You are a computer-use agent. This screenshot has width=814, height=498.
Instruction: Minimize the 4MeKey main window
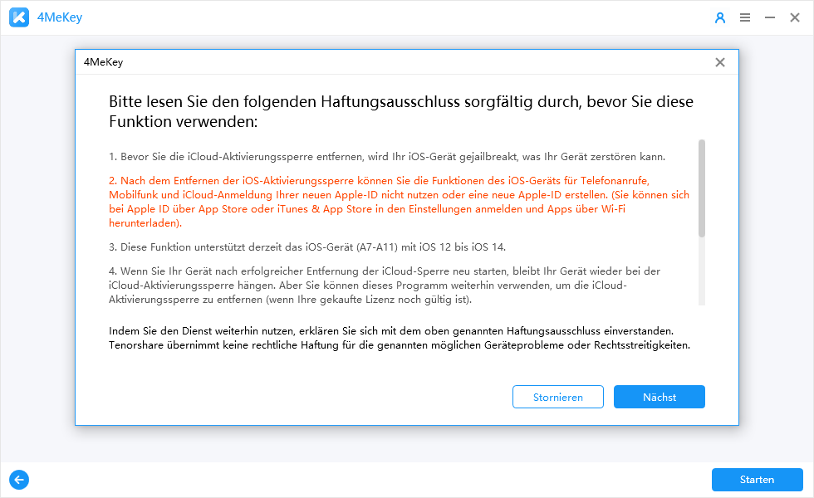(x=770, y=17)
